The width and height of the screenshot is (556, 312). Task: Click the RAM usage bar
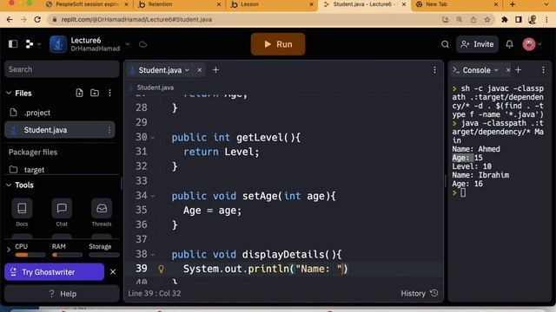(x=67, y=255)
